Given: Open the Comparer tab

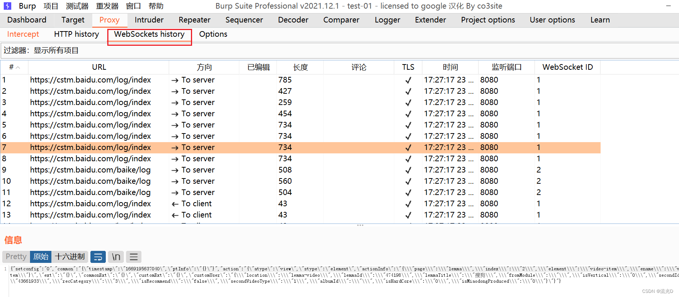Looking at the screenshot, I should (x=341, y=20).
